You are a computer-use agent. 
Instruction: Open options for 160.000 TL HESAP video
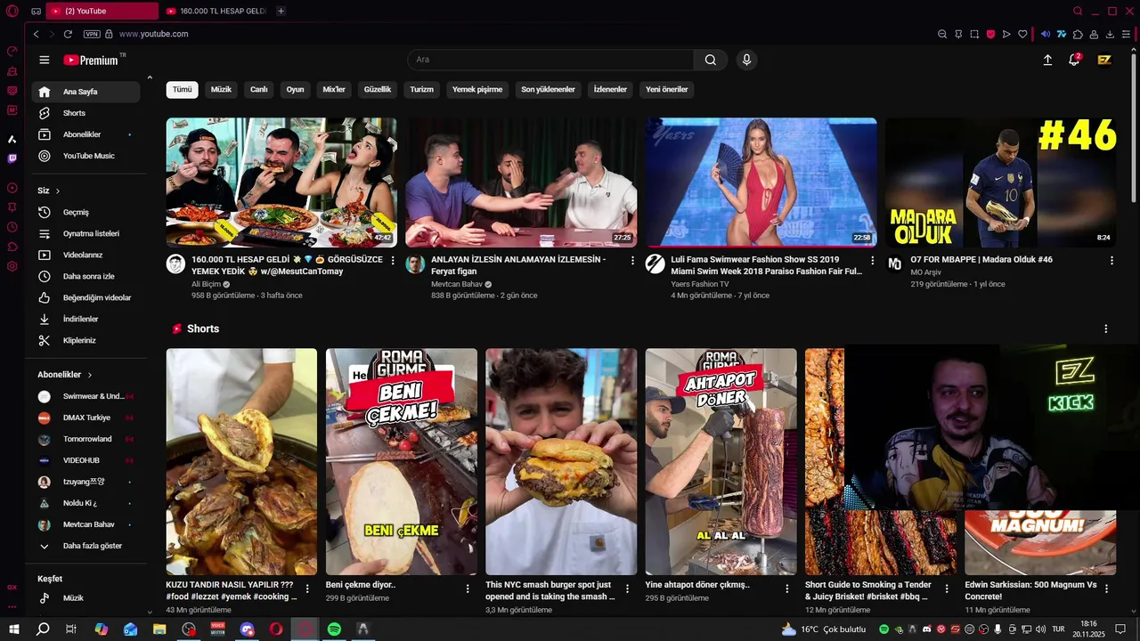click(393, 261)
